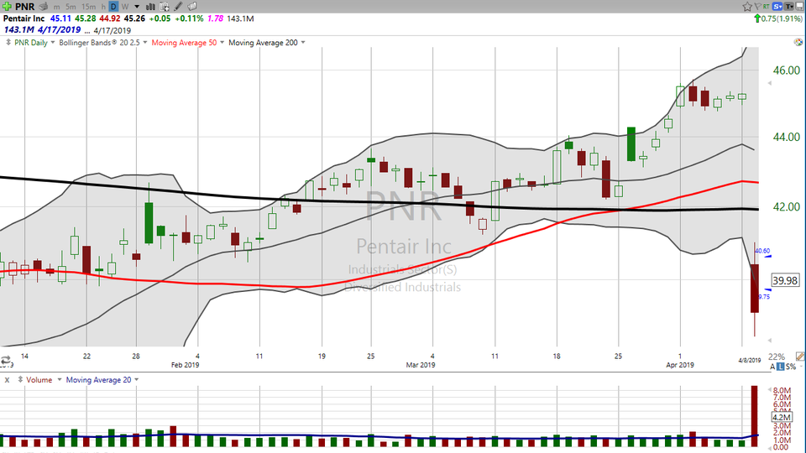Mark PNR with the star favorite icon
The image size is (806, 453).
click(x=747, y=7)
